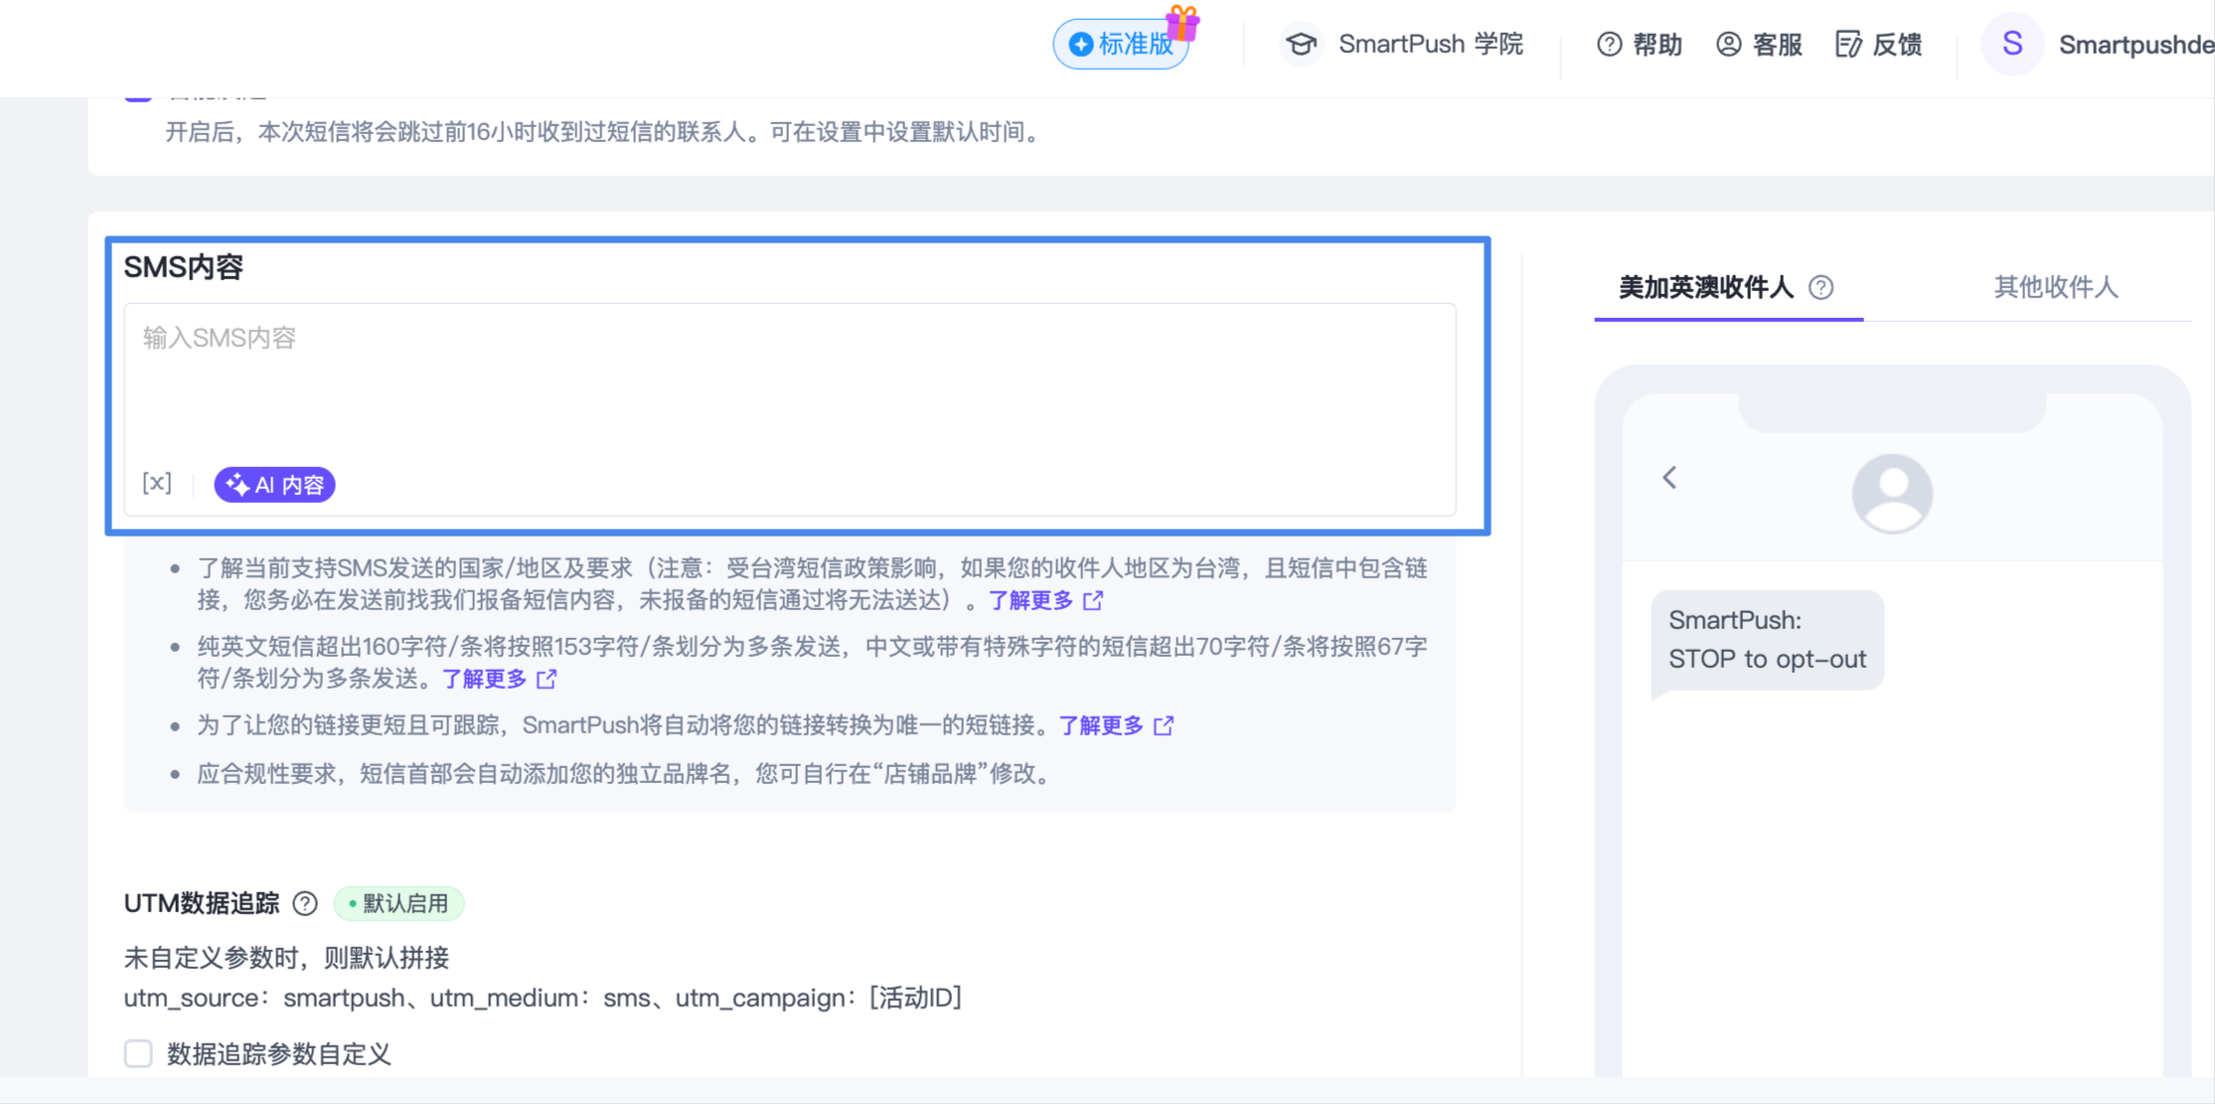Click help icon beside 美加英澳收件人

1821,287
